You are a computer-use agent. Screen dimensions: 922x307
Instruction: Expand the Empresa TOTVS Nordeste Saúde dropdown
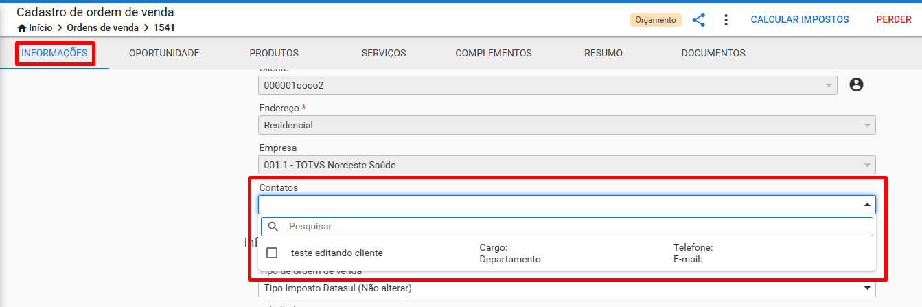point(567,165)
